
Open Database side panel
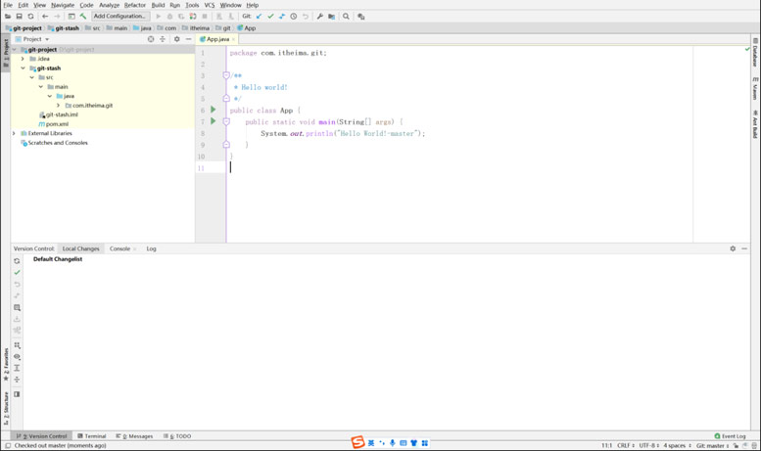755,53
